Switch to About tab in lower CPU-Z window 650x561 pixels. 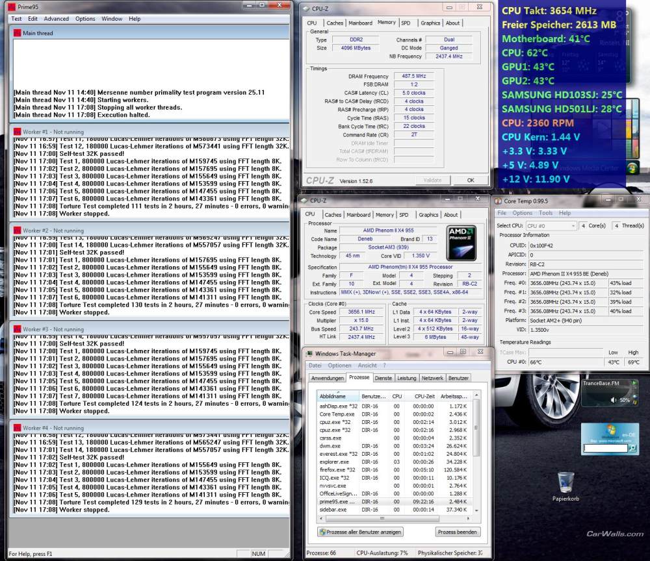click(x=450, y=215)
